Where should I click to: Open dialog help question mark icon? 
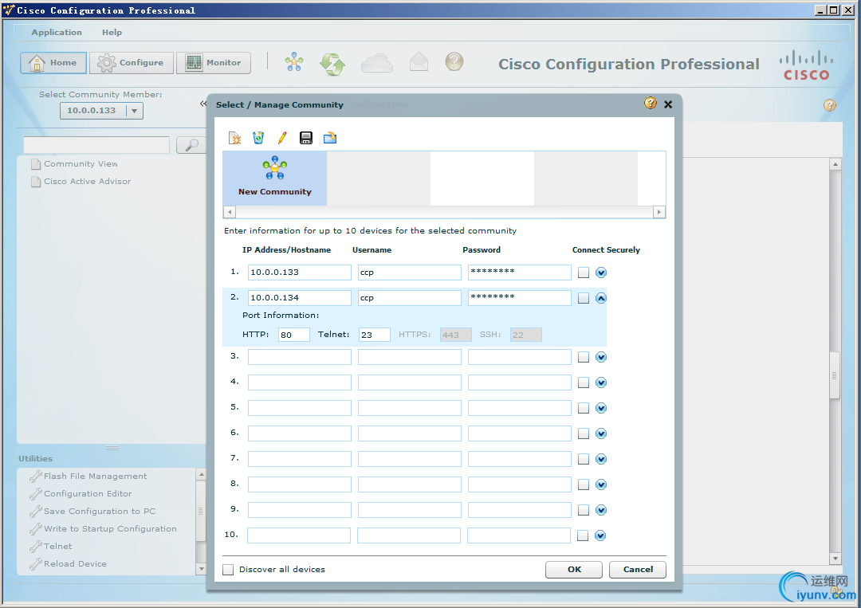coord(651,103)
